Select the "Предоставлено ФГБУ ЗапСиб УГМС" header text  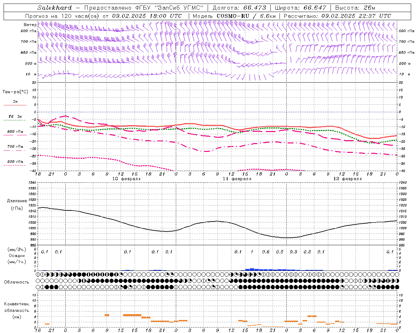click(x=144, y=8)
